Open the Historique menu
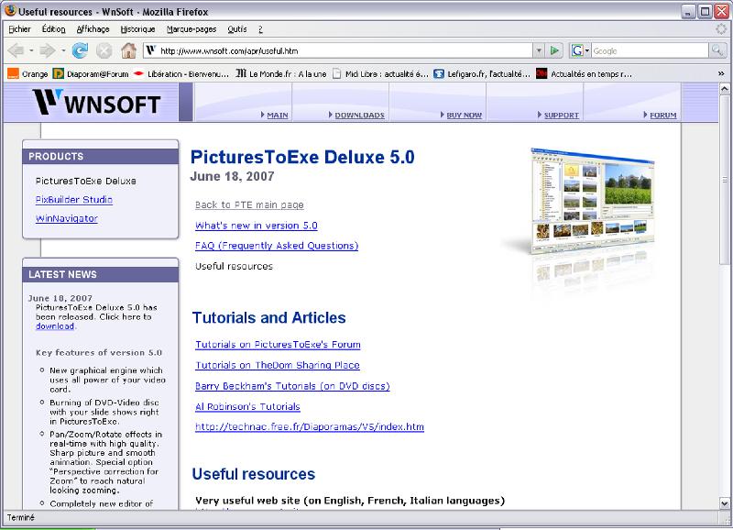Viewport: 733px width, 530px height. click(138, 29)
